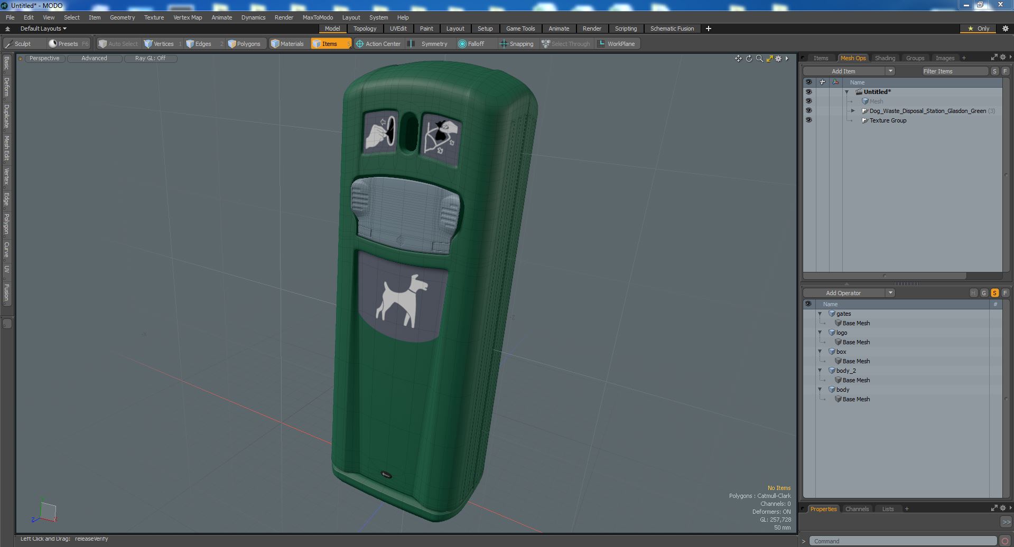Activate Items selection mode
The height and width of the screenshot is (547, 1014).
pos(330,44)
